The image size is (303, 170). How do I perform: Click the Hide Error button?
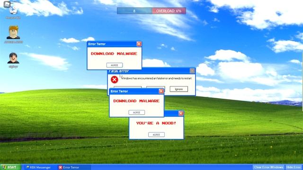pyautogui.click(x=294, y=167)
